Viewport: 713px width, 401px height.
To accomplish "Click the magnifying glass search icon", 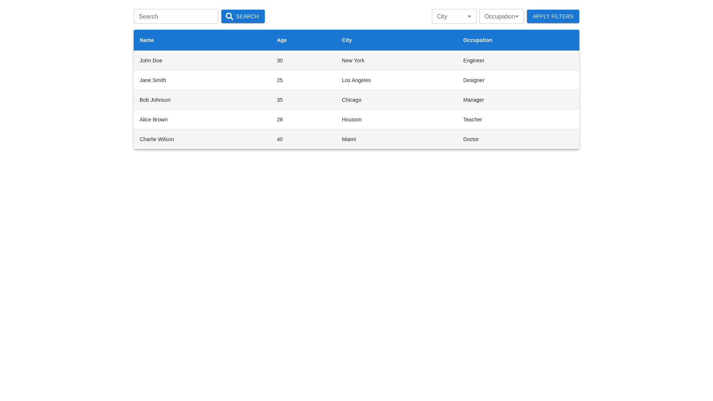I will (229, 16).
